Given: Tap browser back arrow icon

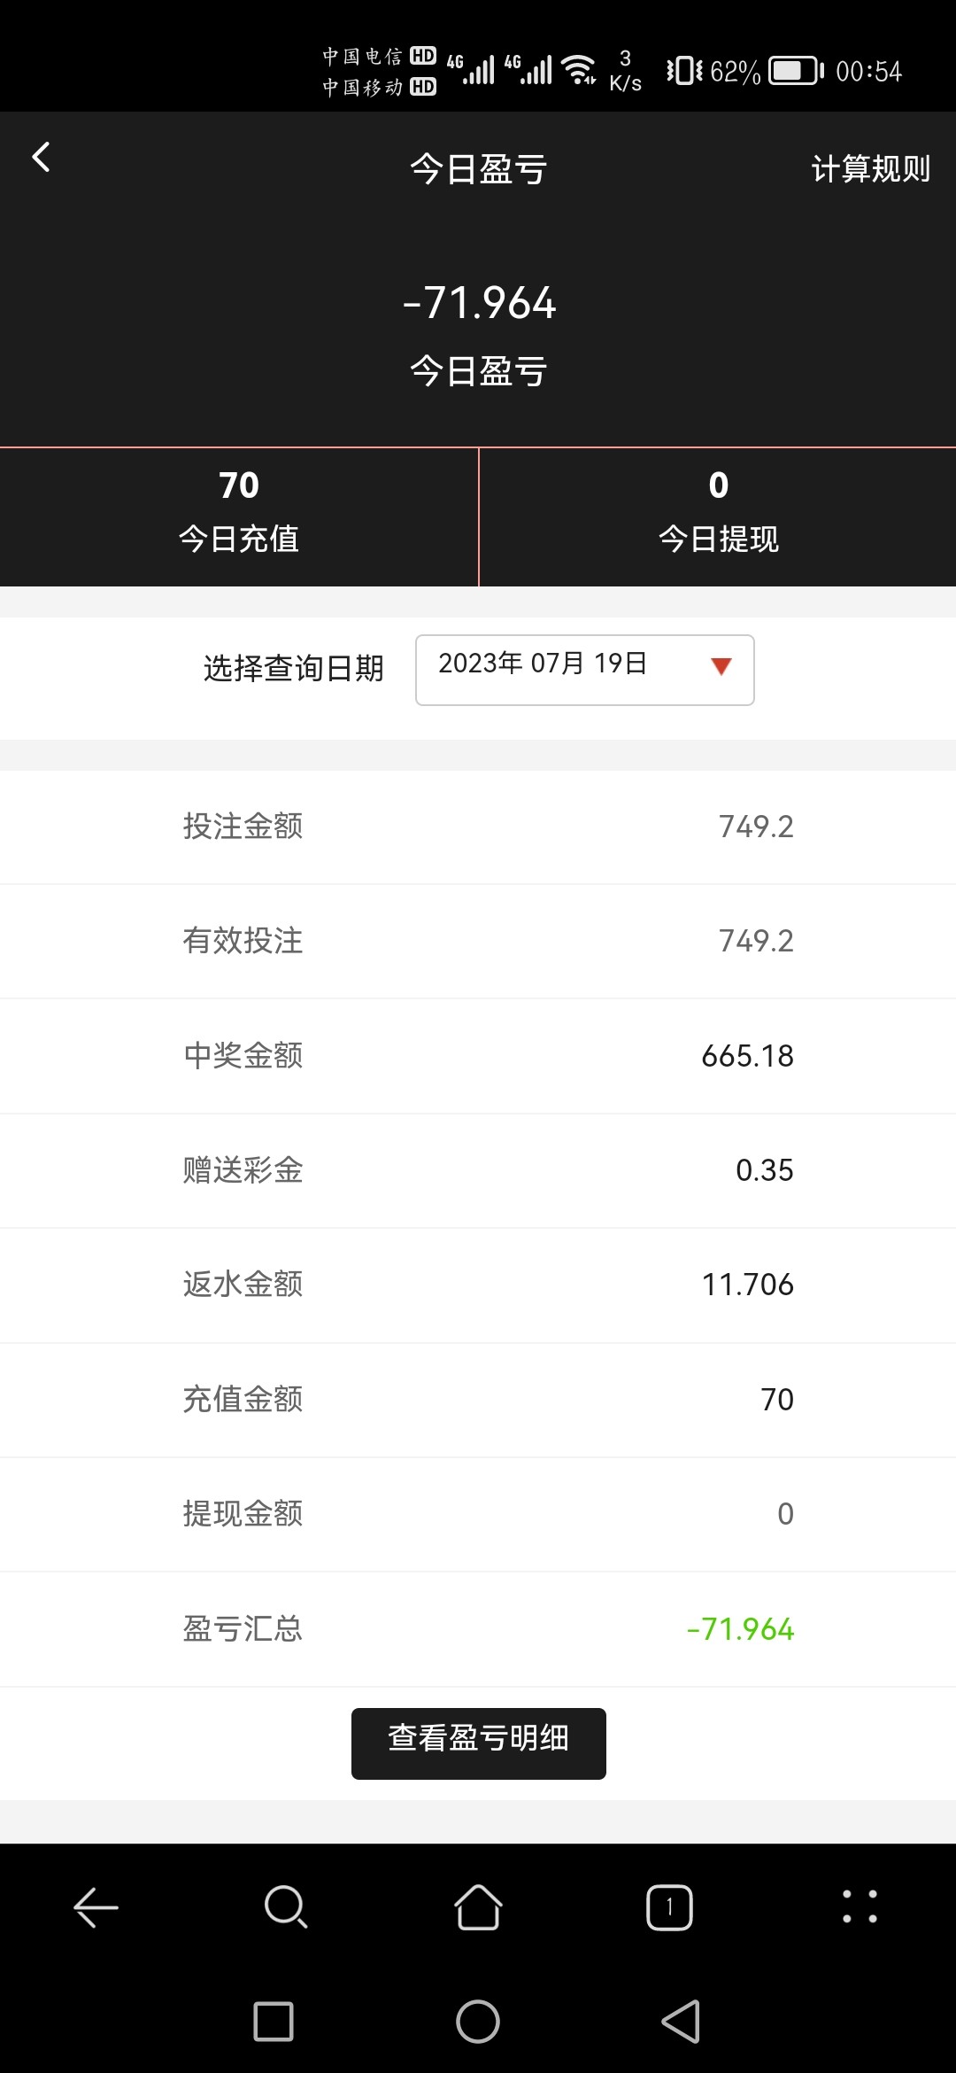Looking at the screenshot, I should point(96,1907).
